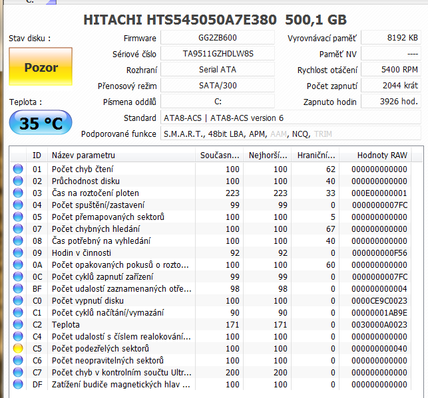This screenshot has width=428, height=398.
Task: Click the HITACHI HTS545050A7E380 disk title
Action: [x=215, y=20]
